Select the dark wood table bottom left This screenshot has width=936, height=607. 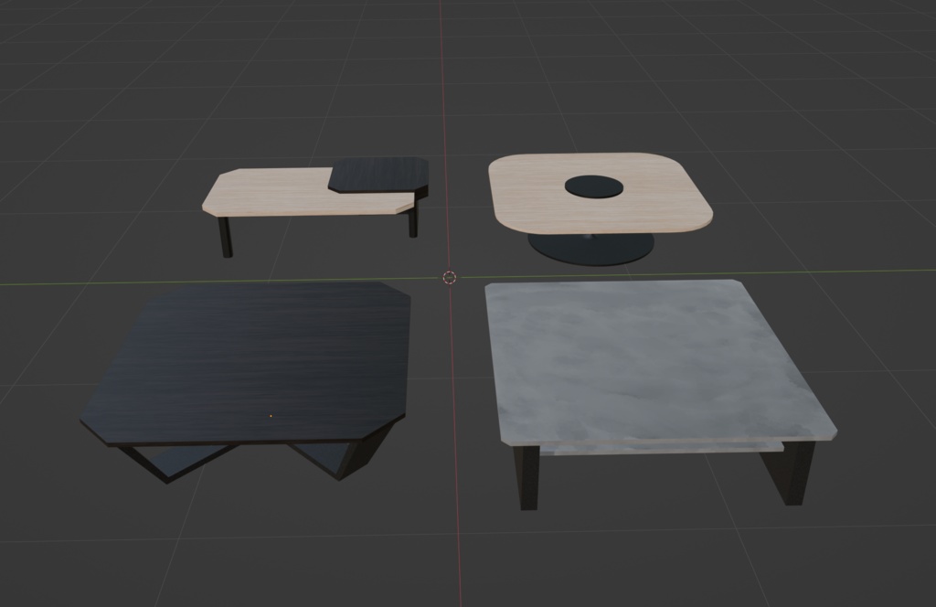(x=256, y=357)
